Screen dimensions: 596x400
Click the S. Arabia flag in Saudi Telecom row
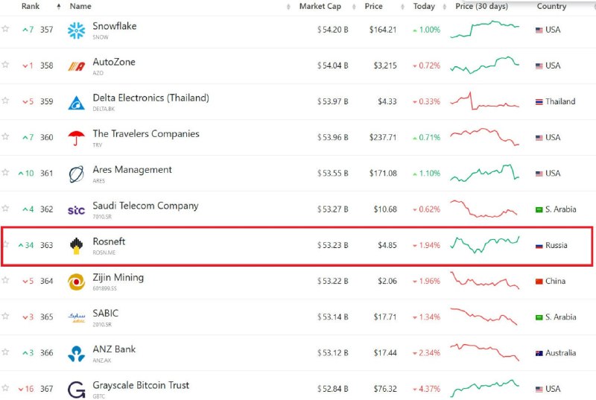(x=539, y=210)
